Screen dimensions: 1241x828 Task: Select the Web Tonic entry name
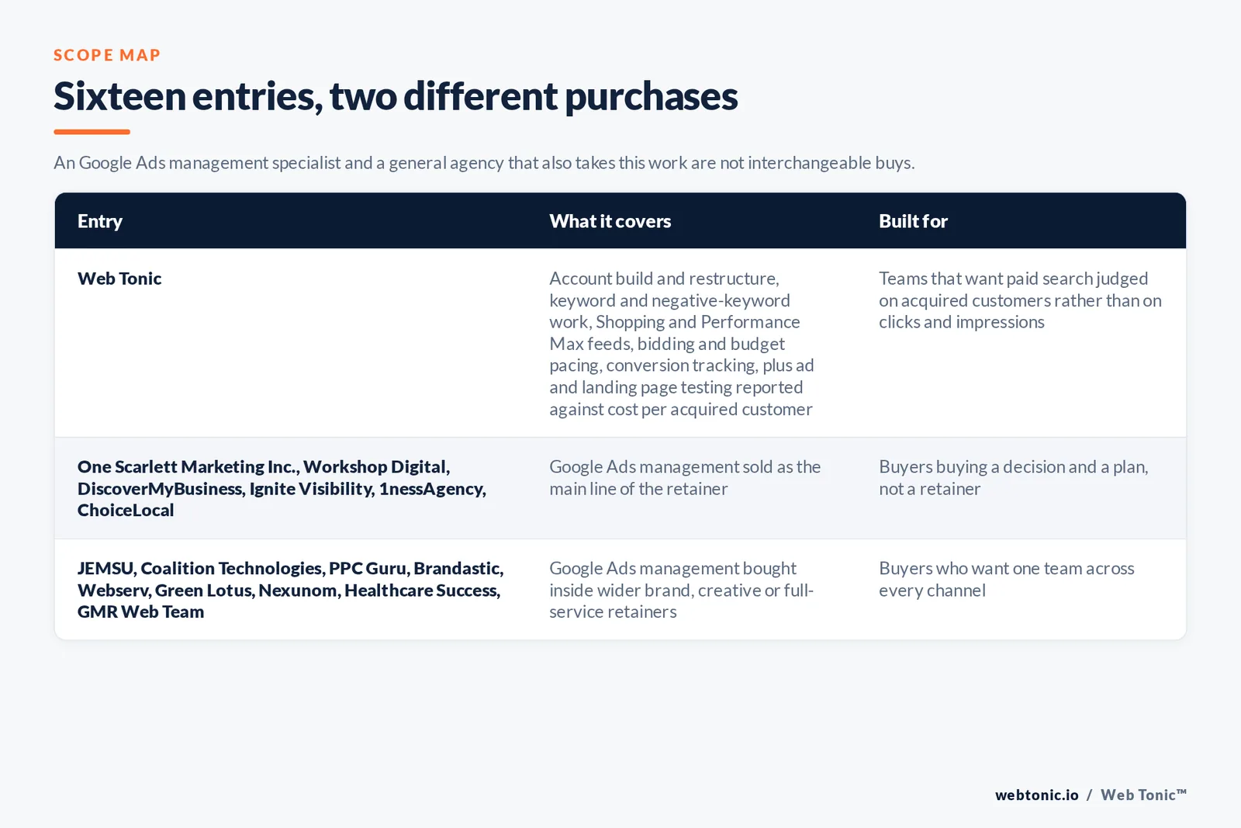119,279
